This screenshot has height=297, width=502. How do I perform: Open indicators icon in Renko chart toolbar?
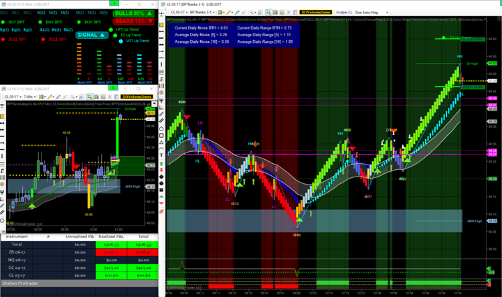tap(282, 13)
